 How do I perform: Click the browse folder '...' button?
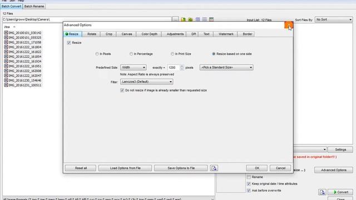(175, 19)
